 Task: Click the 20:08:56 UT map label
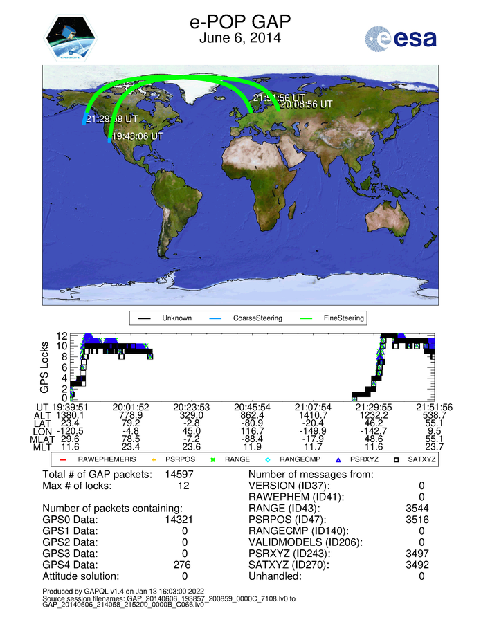(307, 104)
